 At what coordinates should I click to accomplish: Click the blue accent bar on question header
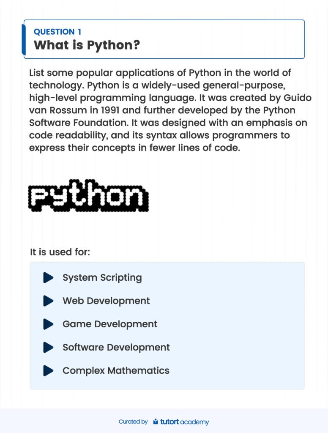click(24, 39)
